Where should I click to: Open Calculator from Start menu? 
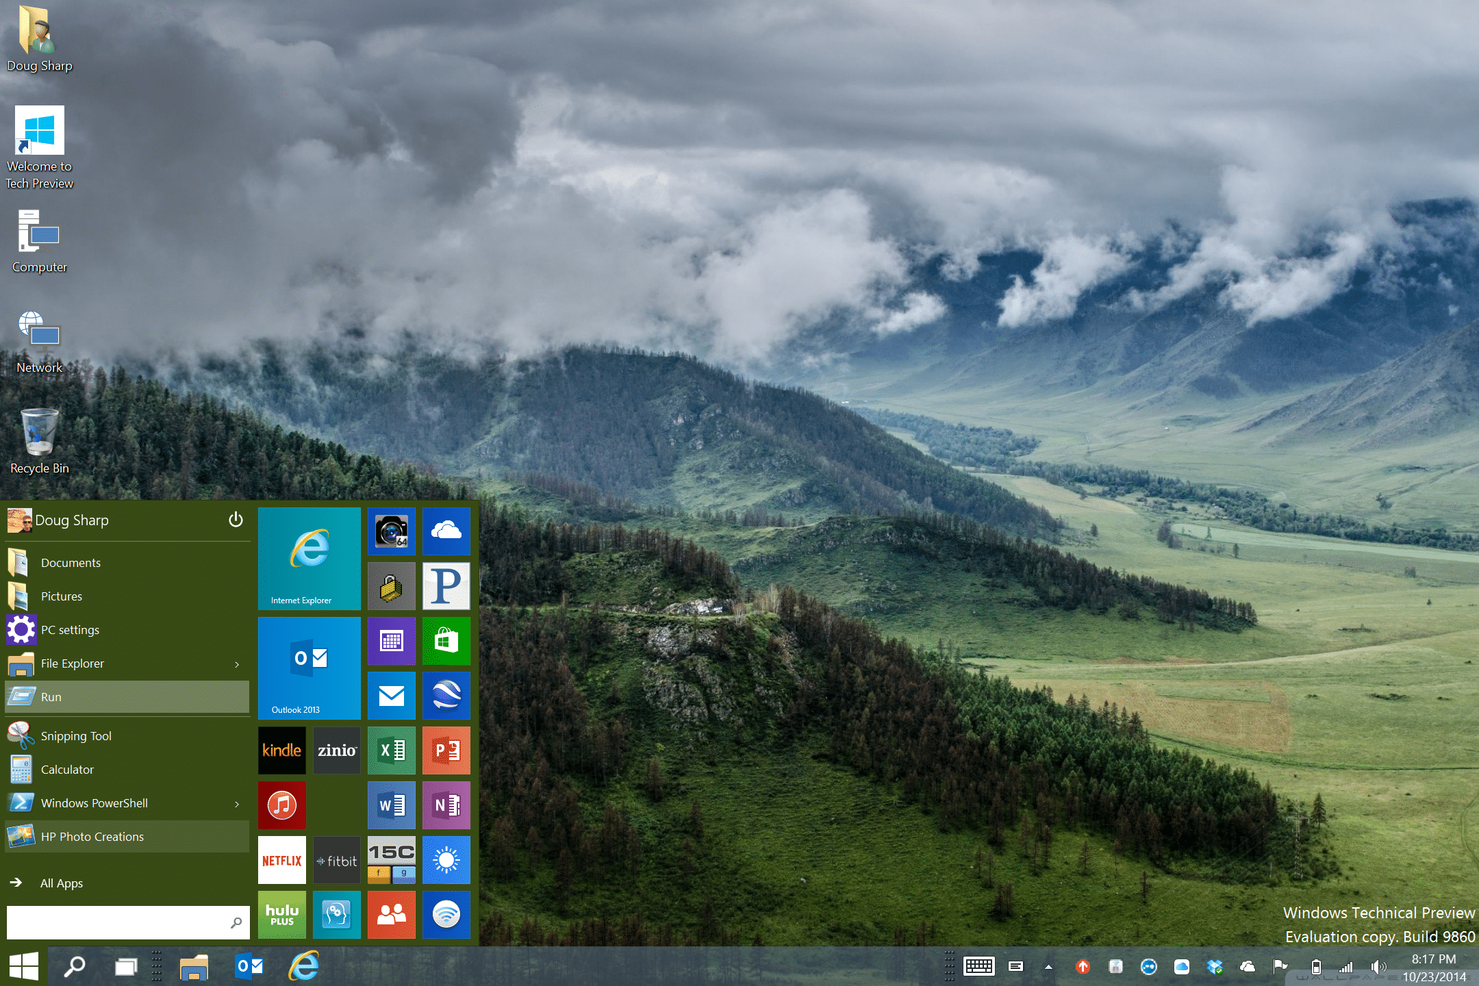click(x=127, y=770)
